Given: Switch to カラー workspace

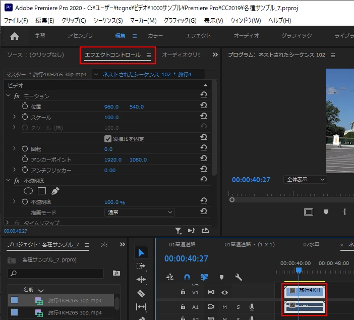Looking at the screenshot, I should coord(155,36).
